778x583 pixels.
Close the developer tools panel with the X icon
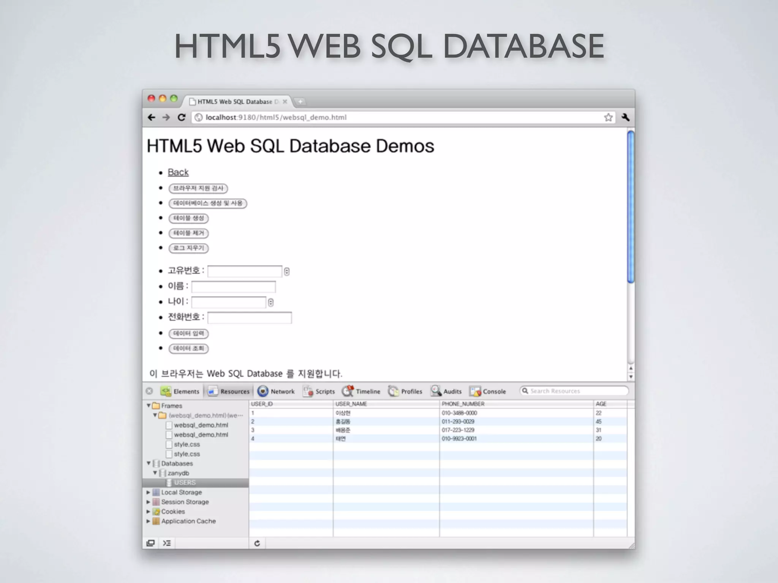click(149, 391)
